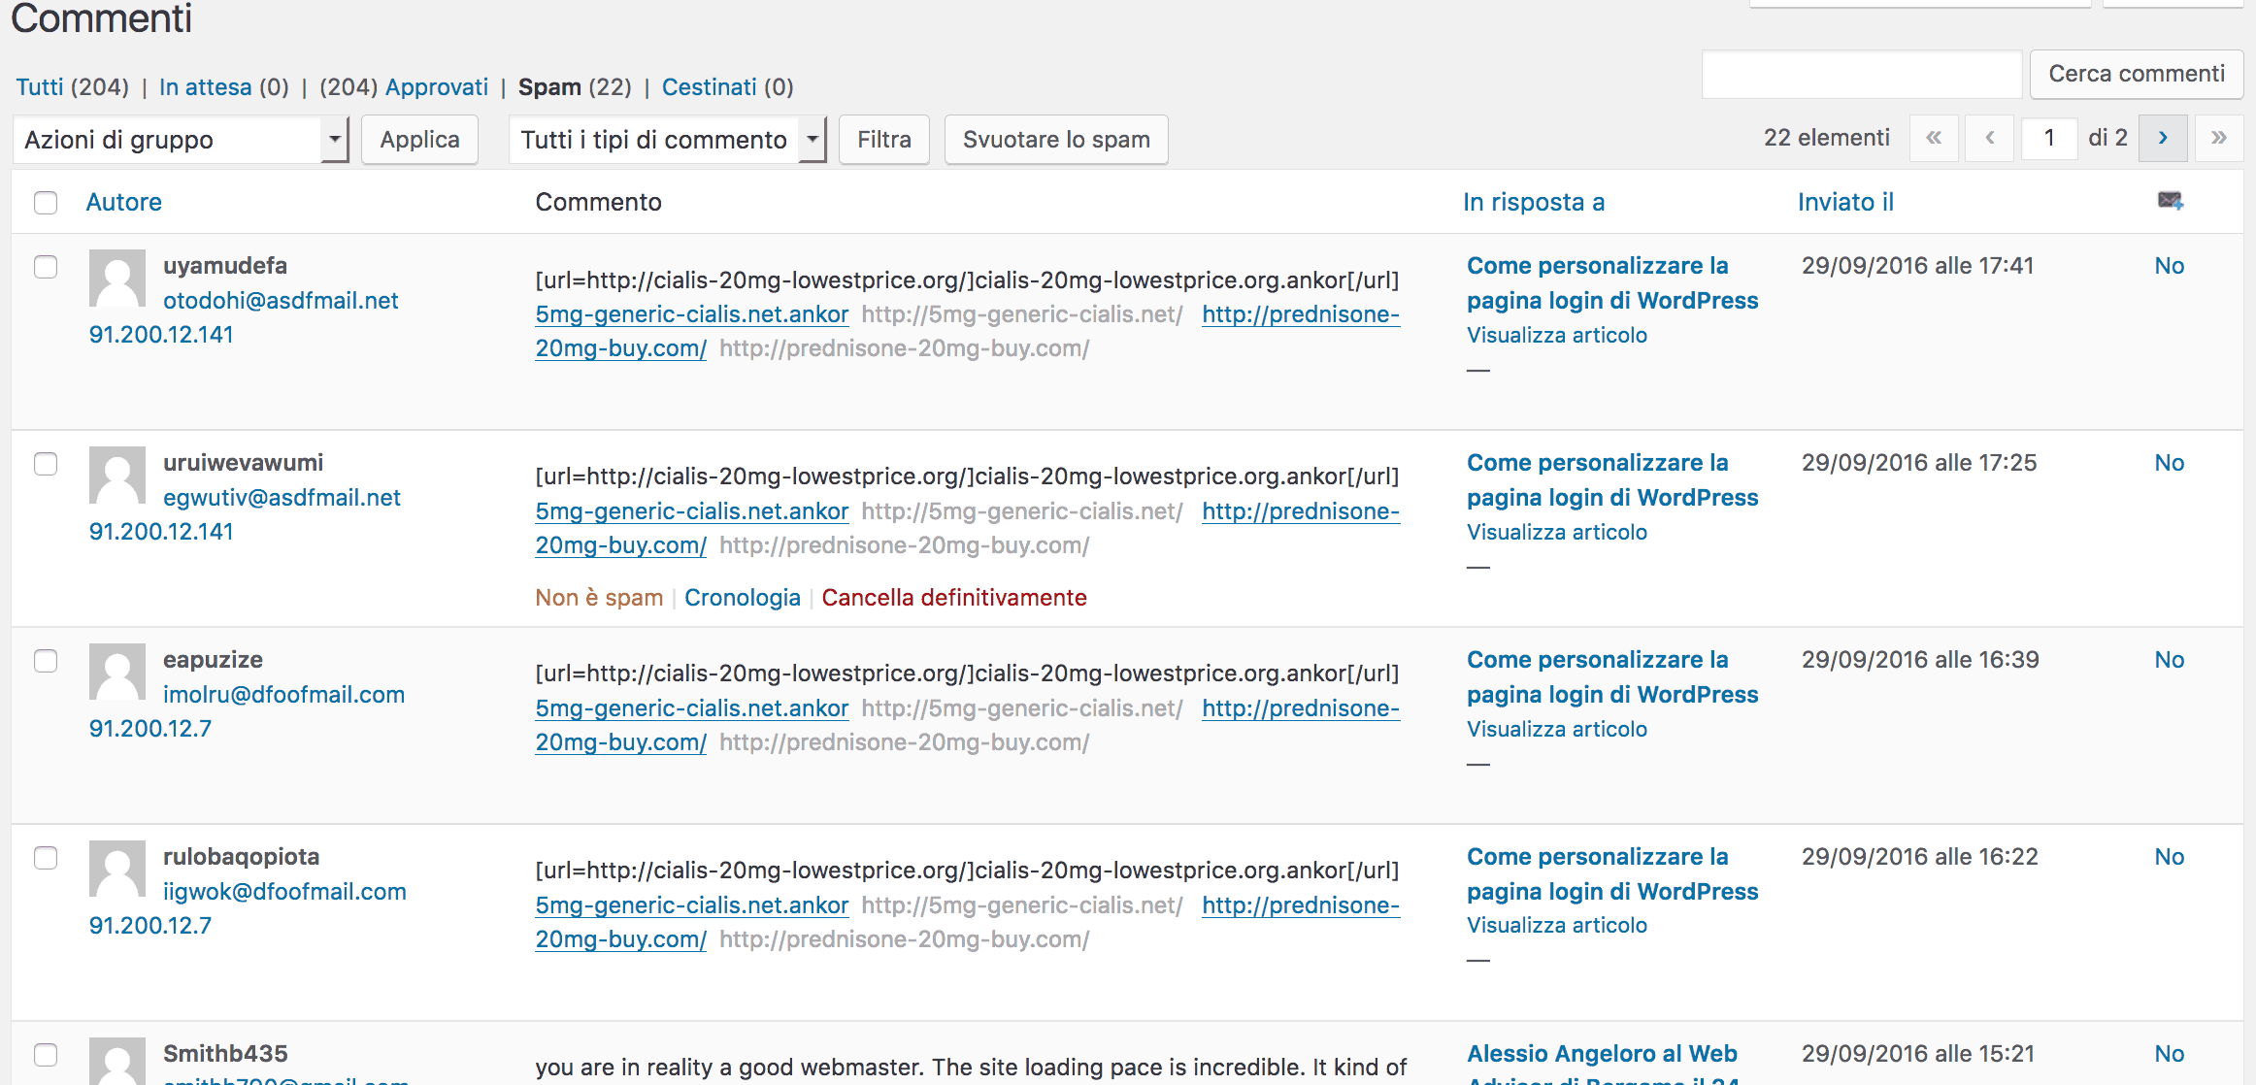Click Cancella definitivamente for uruiwevawumi comment

click(x=954, y=598)
